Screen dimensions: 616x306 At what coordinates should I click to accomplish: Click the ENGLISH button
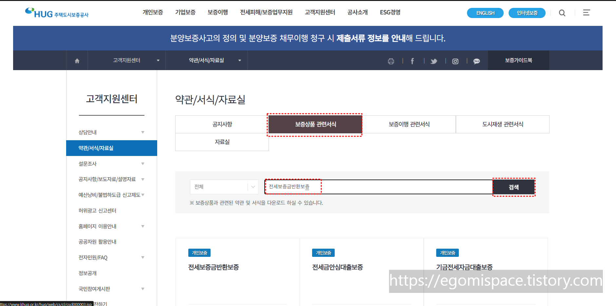click(485, 13)
